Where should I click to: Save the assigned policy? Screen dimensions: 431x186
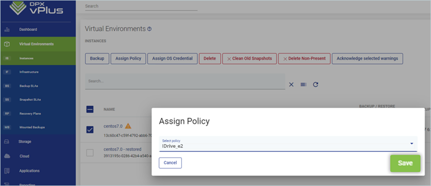pos(405,163)
